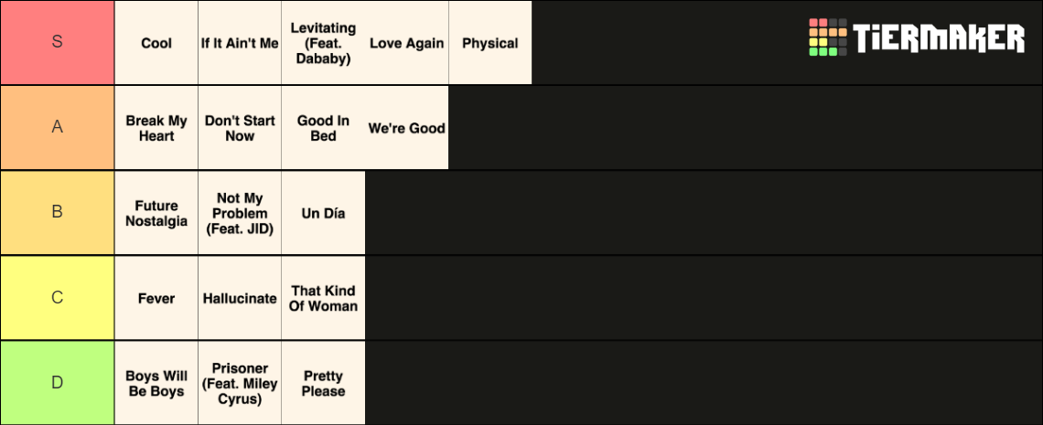Select the orange A tier label
The height and width of the screenshot is (425, 1043).
click(58, 128)
